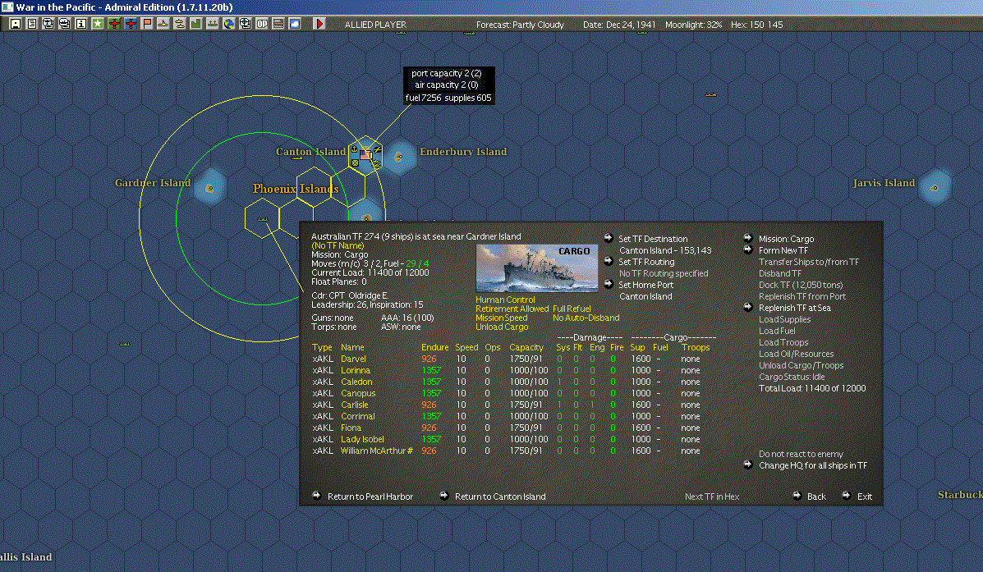
Task: Click the green ship-on-grey toolbar icon
Action: pos(213,24)
